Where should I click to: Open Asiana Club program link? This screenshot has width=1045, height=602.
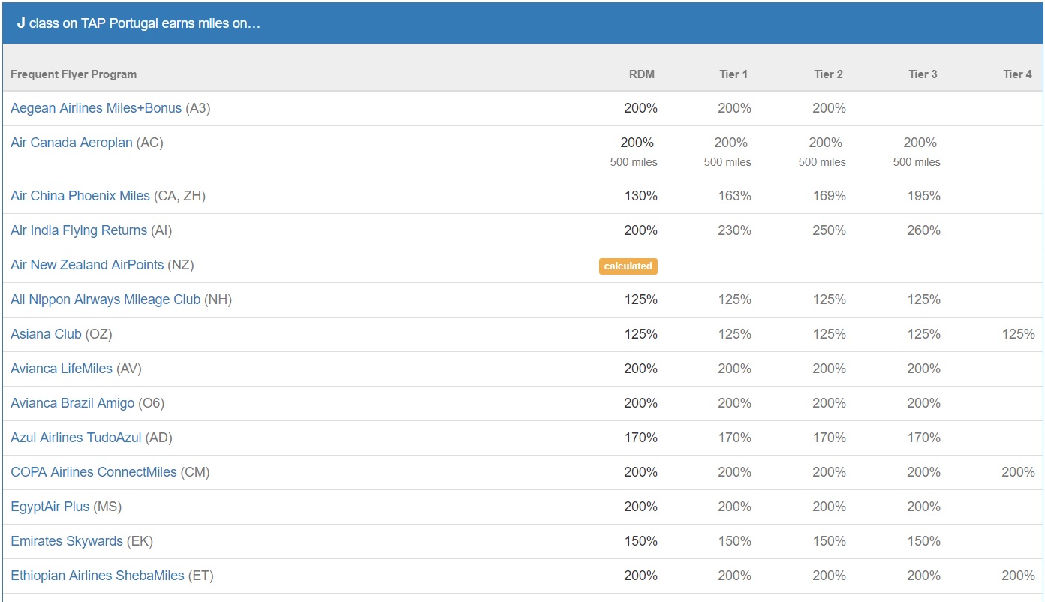tap(46, 334)
